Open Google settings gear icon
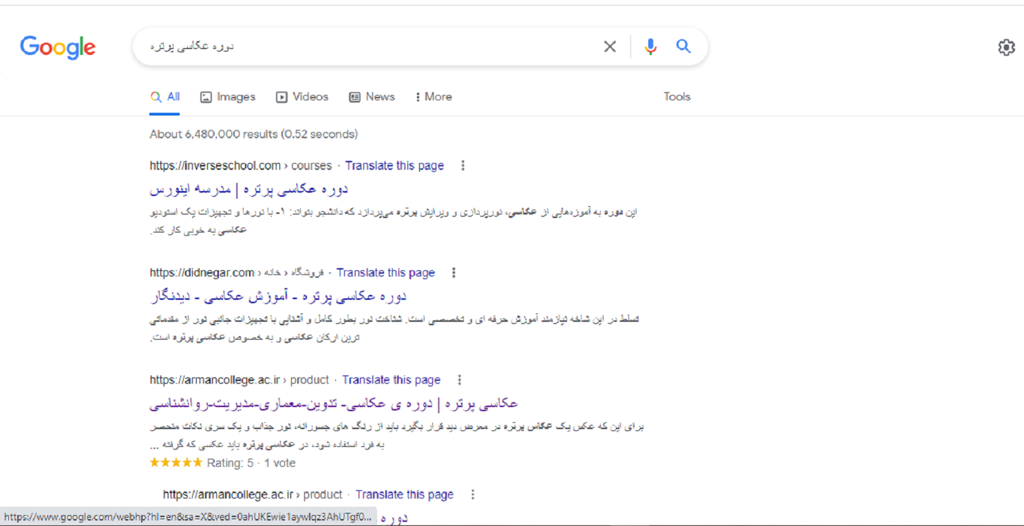The image size is (1024, 526). pyautogui.click(x=1006, y=47)
